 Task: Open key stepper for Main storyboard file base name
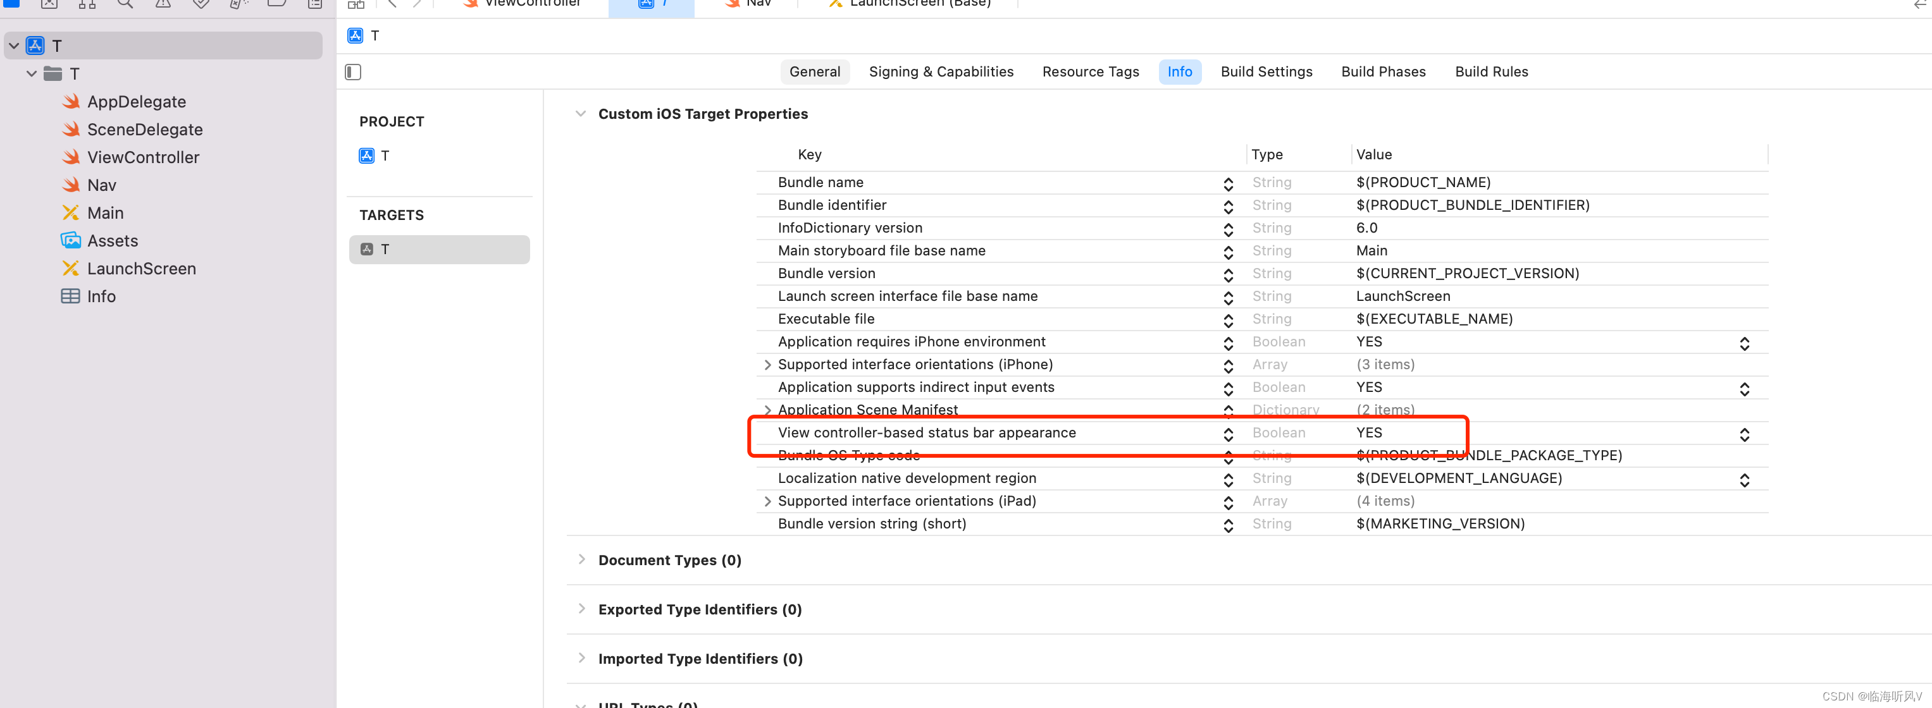tap(1228, 252)
